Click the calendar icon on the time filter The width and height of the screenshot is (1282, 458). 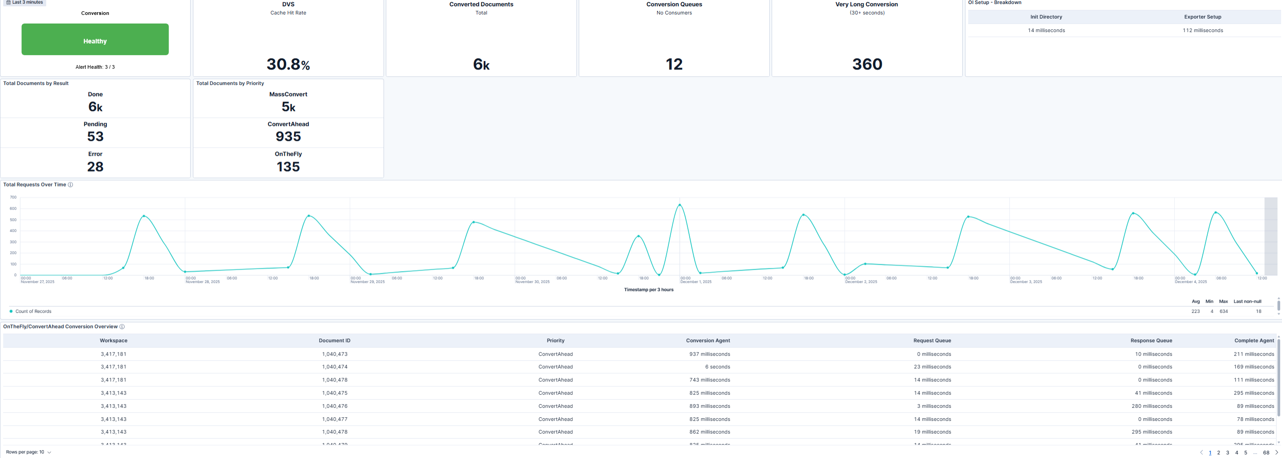coord(9,2)
